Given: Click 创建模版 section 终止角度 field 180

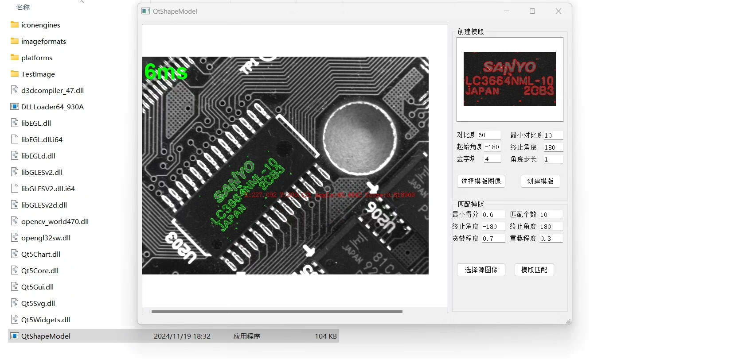Looking at the screenshot, I should coord(553,147).
